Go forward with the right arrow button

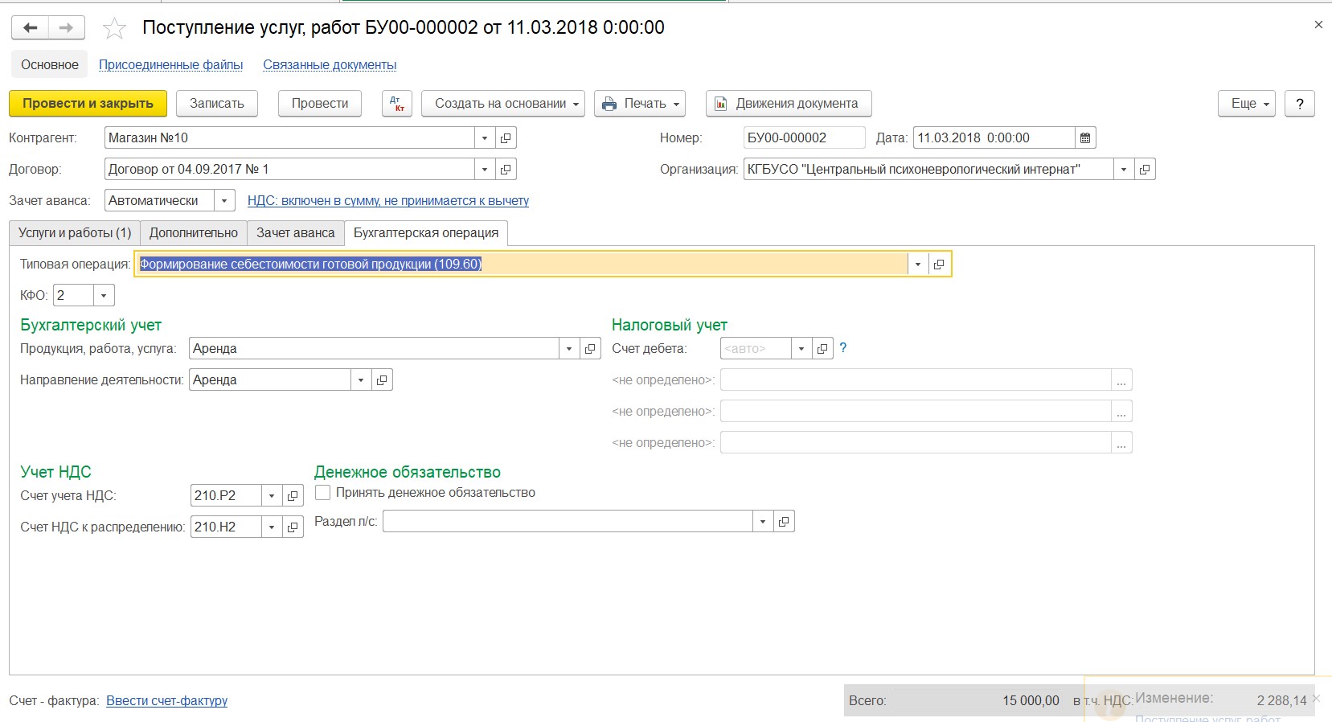[x=67, y=28]
